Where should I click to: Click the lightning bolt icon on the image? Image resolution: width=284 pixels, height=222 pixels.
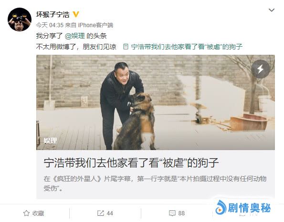(260, 69)
